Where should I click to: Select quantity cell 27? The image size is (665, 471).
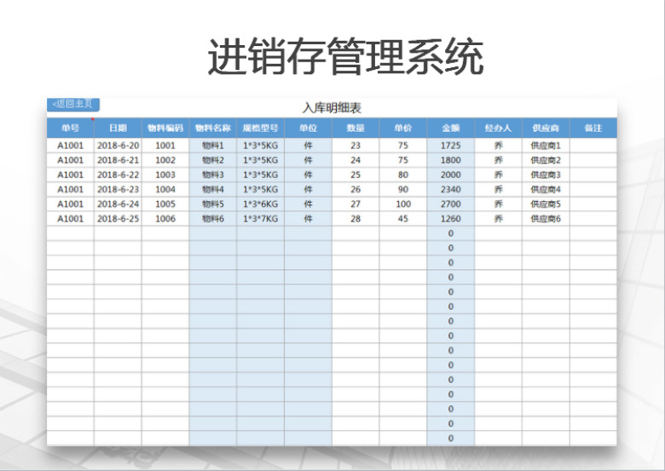(x=356, y=204)
